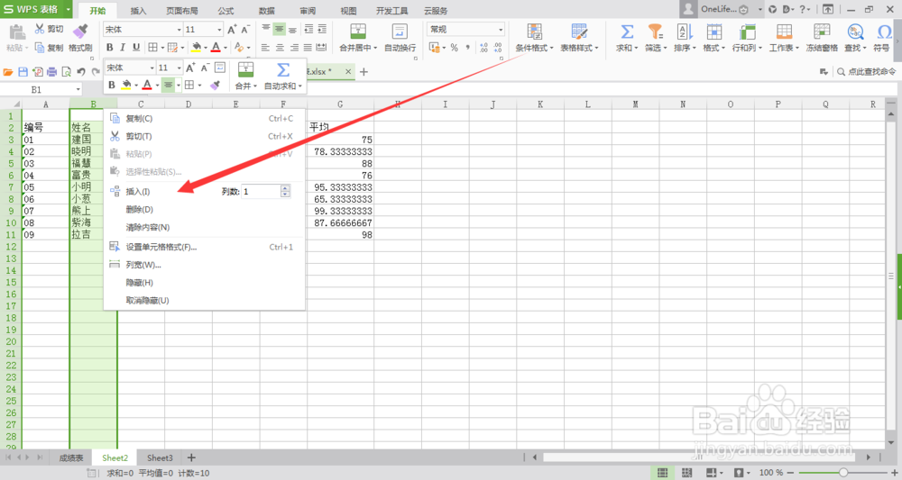Click the ribbon fill color bucket
This screenshot has height=480, width=902.
pyautogui.click(x=197, y=48)
